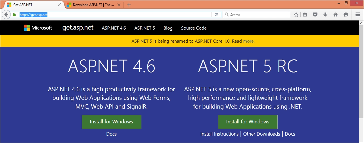This screenshot has height=143, width=364.
Task: Open the downloads arrow icon
Action: 325,14
